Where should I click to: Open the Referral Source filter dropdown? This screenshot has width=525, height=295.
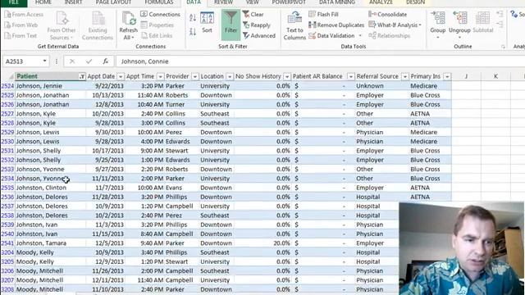(404, 76)
